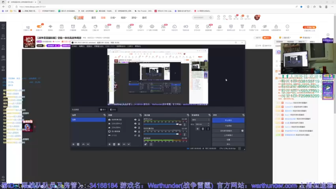
Task: Click Douyu toolbar gift box icon
Action: pyautogui.click(x=118, y=26)
